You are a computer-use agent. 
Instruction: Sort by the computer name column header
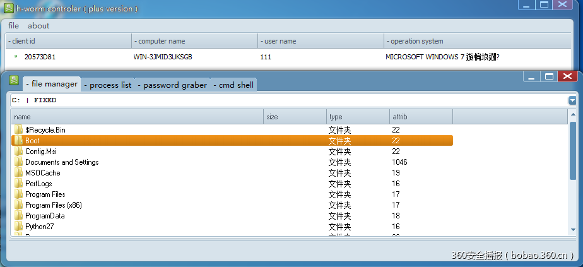click(194, 41)
